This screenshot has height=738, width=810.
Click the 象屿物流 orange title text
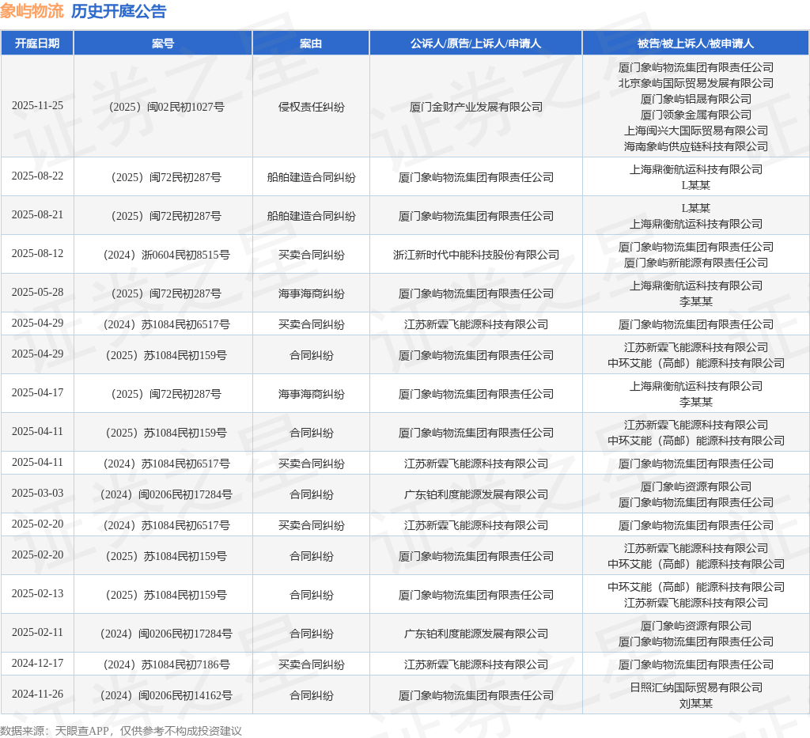pyautogui.click(x=32, y=11)
